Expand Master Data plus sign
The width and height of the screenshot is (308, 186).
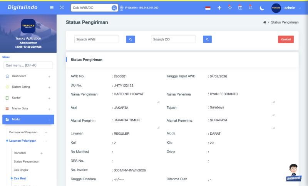[49, 109]
